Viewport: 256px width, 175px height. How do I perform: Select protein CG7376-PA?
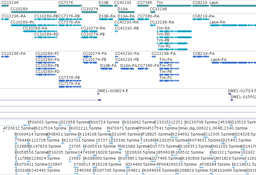tap(70, 87)
